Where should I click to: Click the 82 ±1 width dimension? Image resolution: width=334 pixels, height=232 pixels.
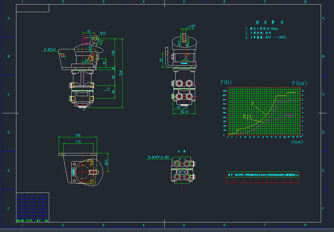click(185, 112)
